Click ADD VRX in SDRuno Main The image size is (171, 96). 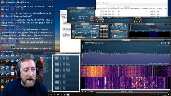coord(92,14)
